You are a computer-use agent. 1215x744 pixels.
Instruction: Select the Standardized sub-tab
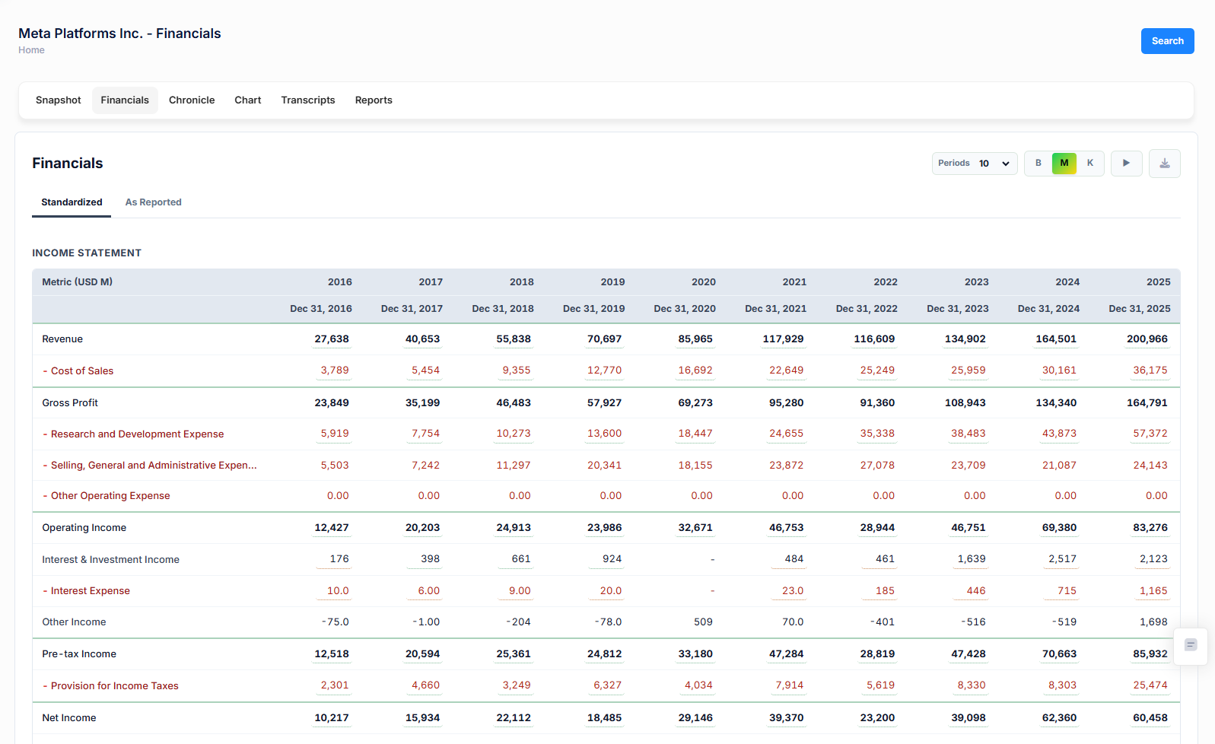pos(72,202)
